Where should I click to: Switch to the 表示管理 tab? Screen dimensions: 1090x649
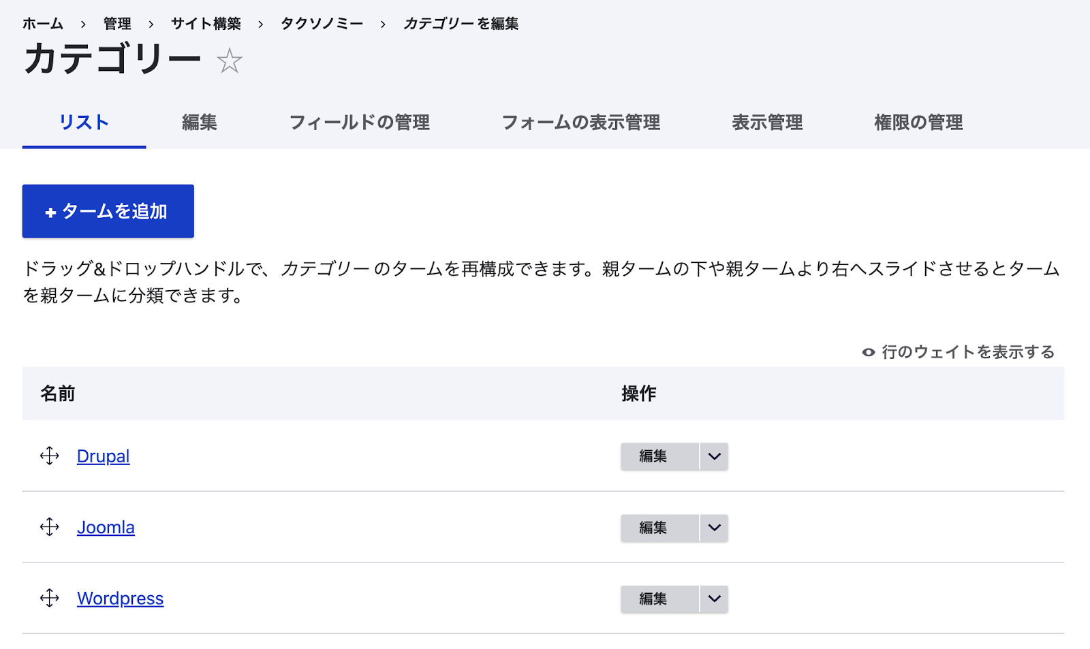pyautogui.click(x=766, y=123)
